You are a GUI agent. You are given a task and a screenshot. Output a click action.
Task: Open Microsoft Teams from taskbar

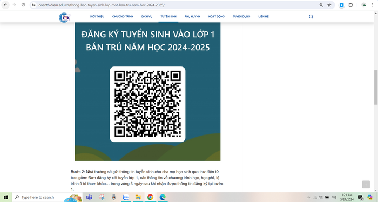pos(89,197)
